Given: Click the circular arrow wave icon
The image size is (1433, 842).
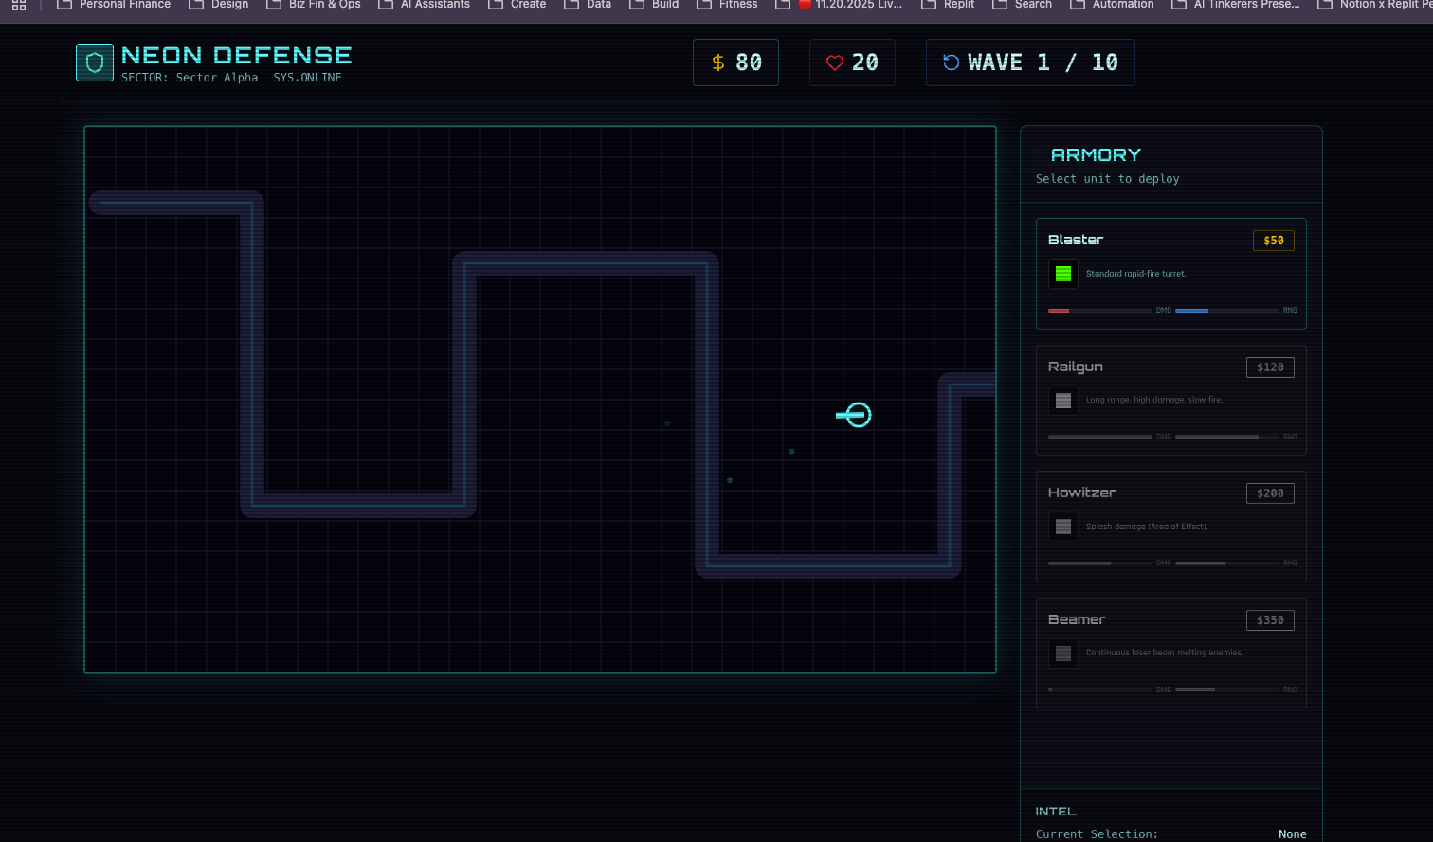Looking at the screenshot, I should pos(951,63).
